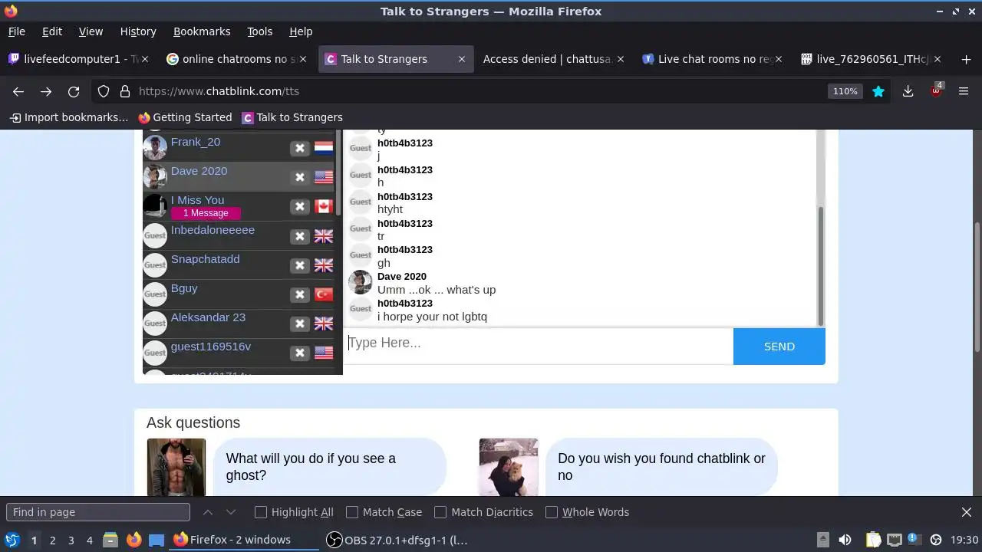Click Dave 2020's avatar in the chat
Viewport: 982px width, 552px height.
361,282
